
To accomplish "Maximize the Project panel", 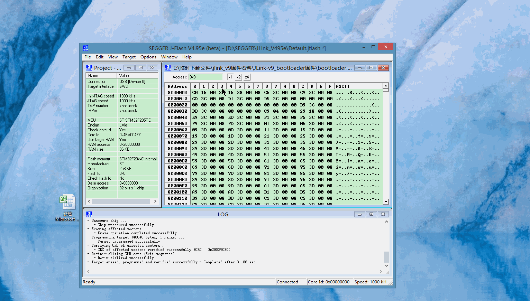I will pos(140,68).
